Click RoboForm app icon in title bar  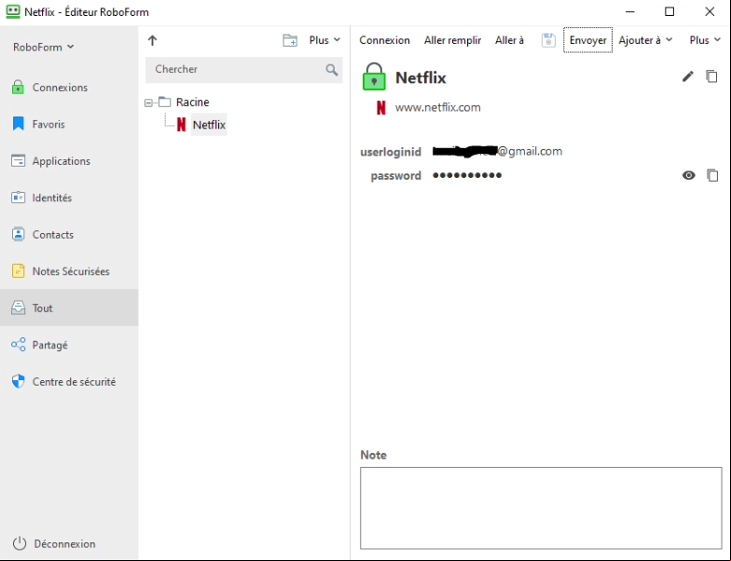[x=13, y=11]
